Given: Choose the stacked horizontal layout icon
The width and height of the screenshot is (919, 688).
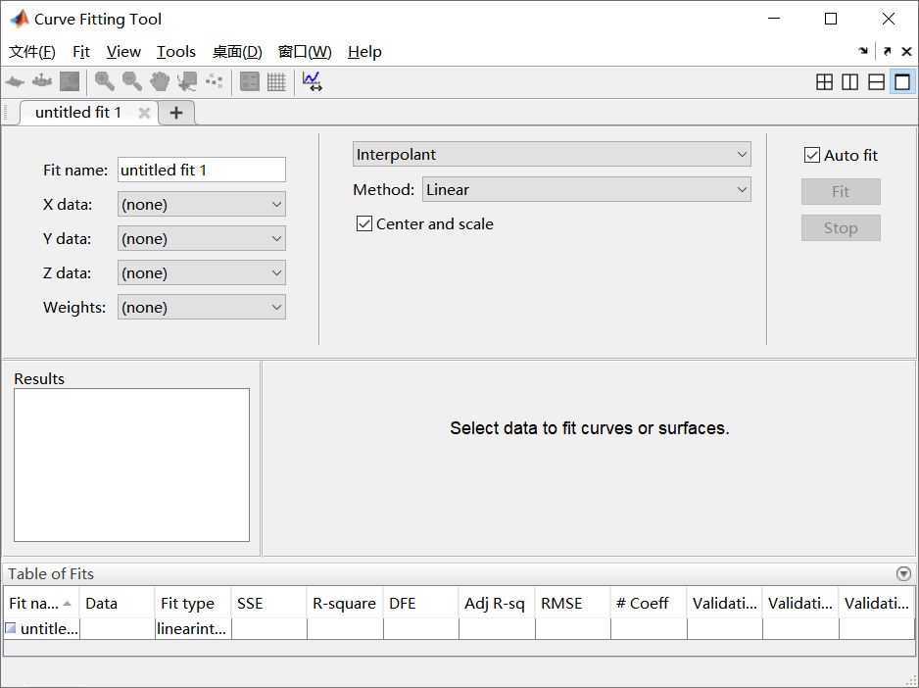Looking at the screenshot, I should [x=875, y=81].
